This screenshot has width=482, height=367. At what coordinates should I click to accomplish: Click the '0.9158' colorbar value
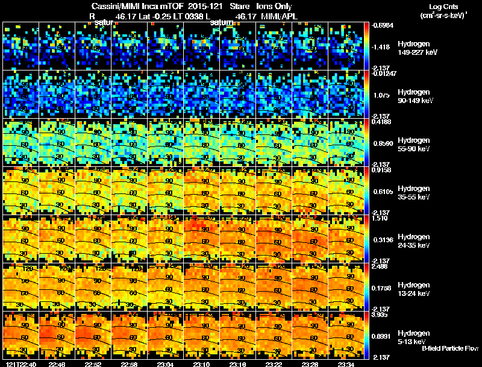[x=381, y=170]
